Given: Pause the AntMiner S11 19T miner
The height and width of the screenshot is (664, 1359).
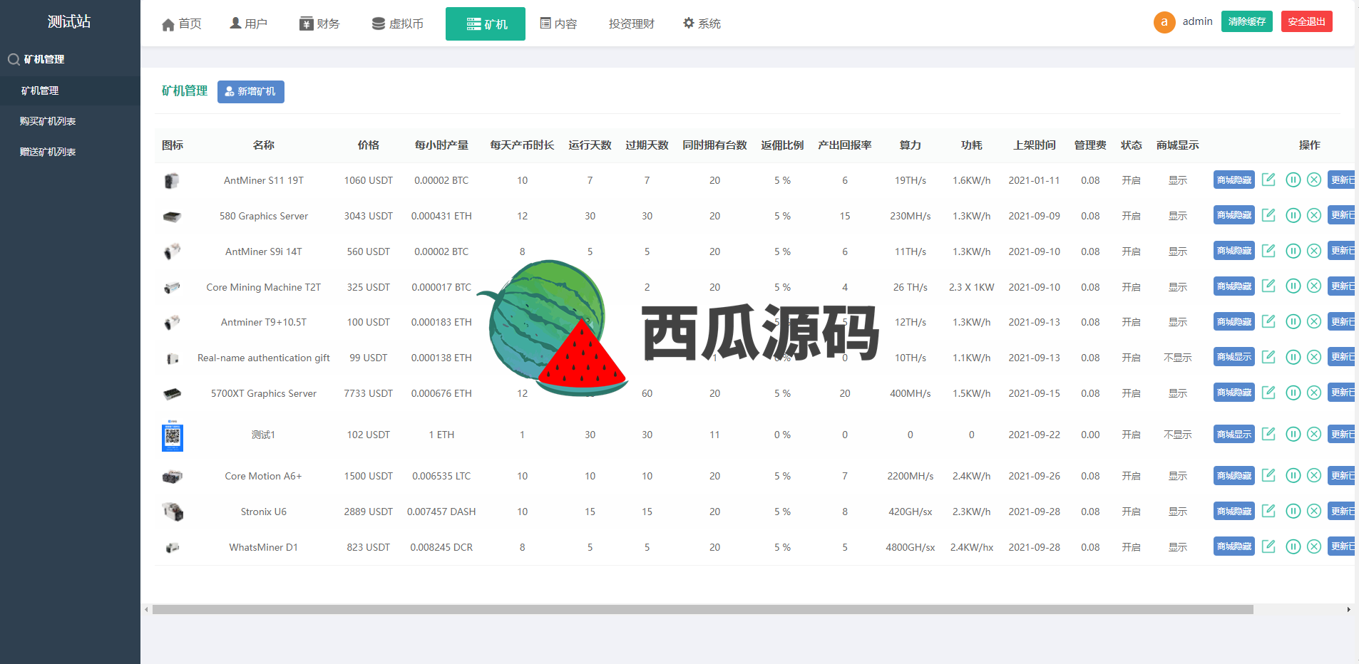Looking at the screenshot, I should point(1293,180).
